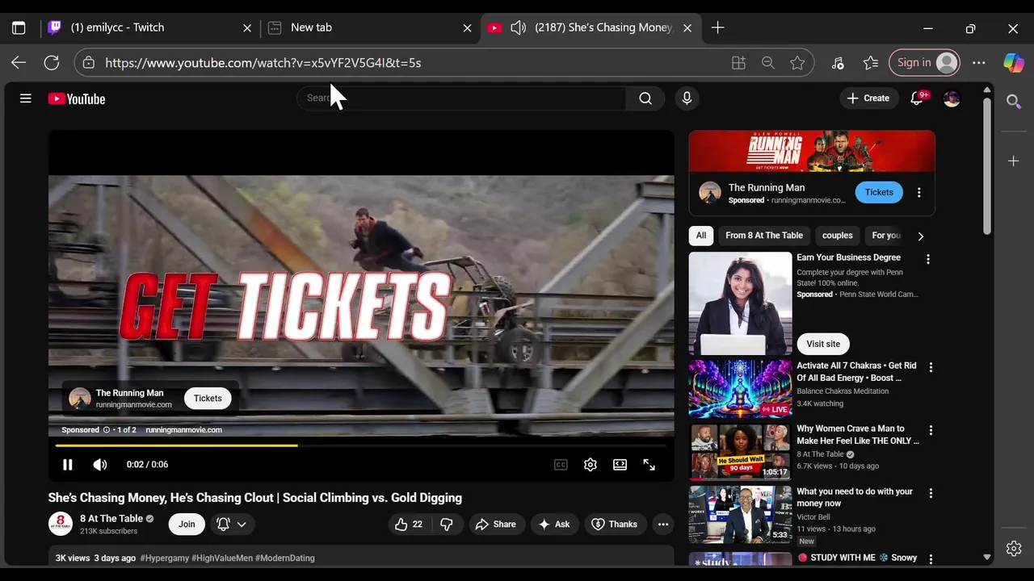Go to YouTube home via logo
This screenshot has width=1034, height=581.
(77, 98)
